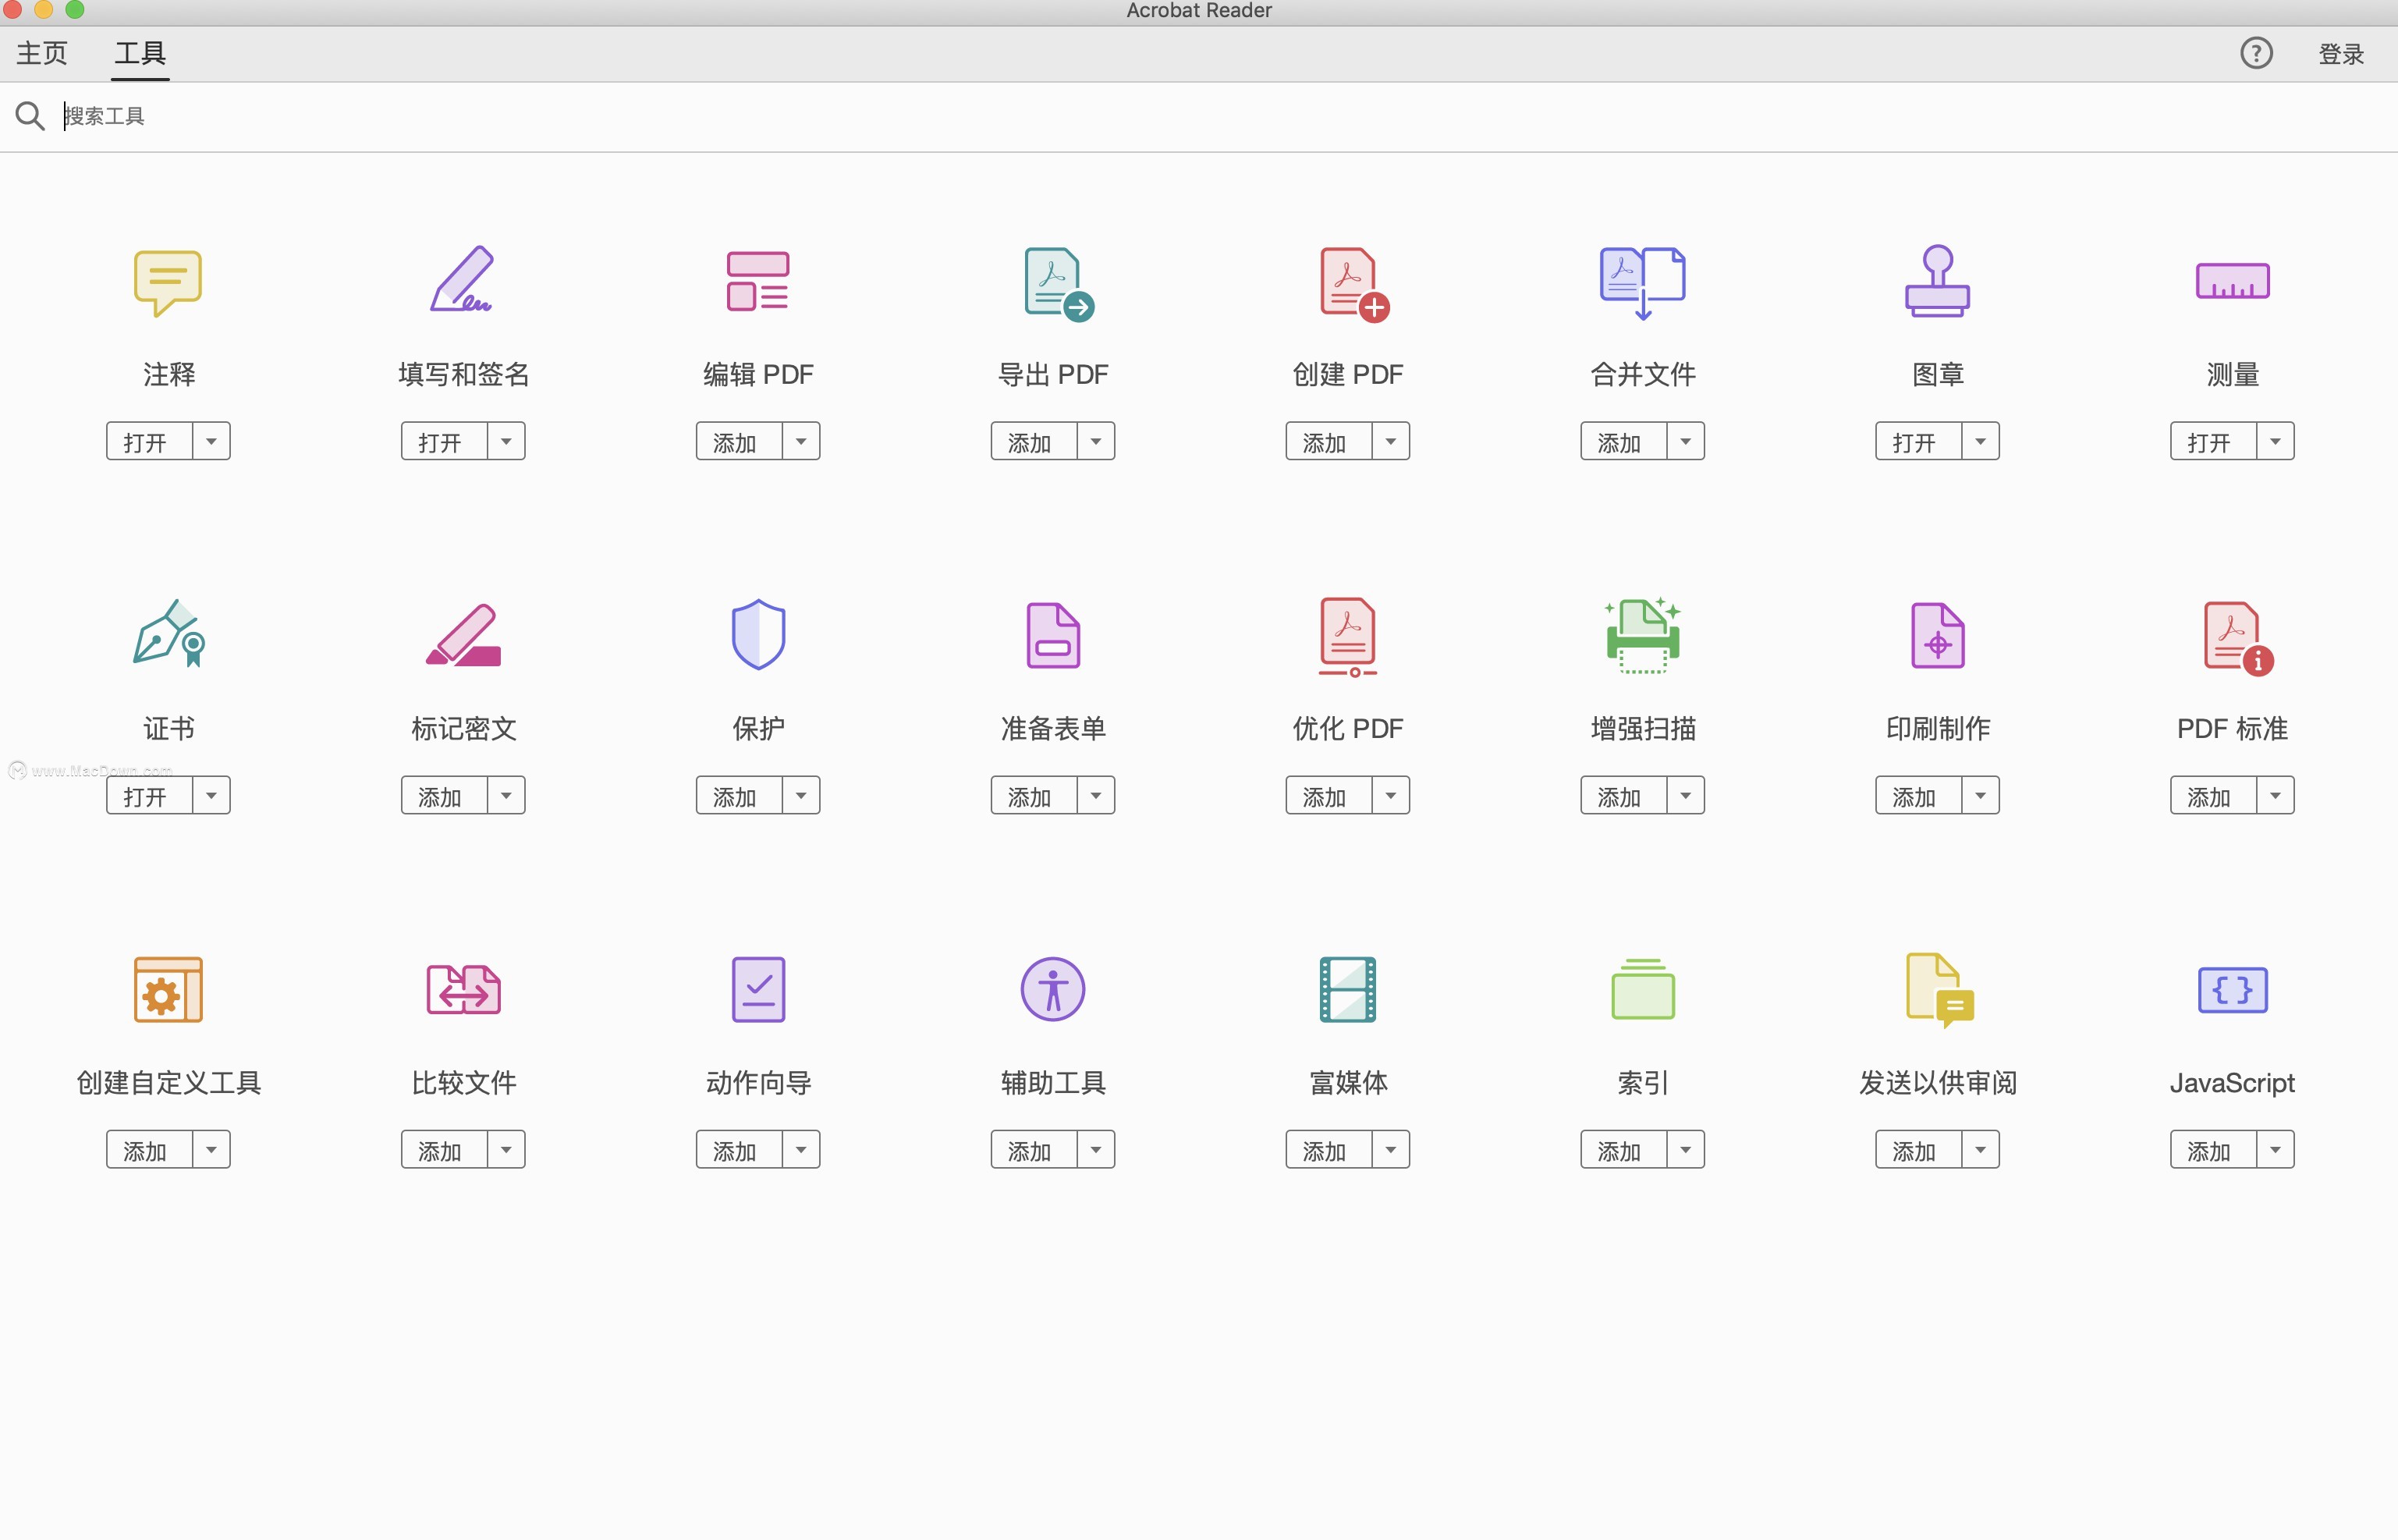Expand the dropdown arrow under 图章
This screenshot has height=1540, width=2398.
pos(1980,441)
